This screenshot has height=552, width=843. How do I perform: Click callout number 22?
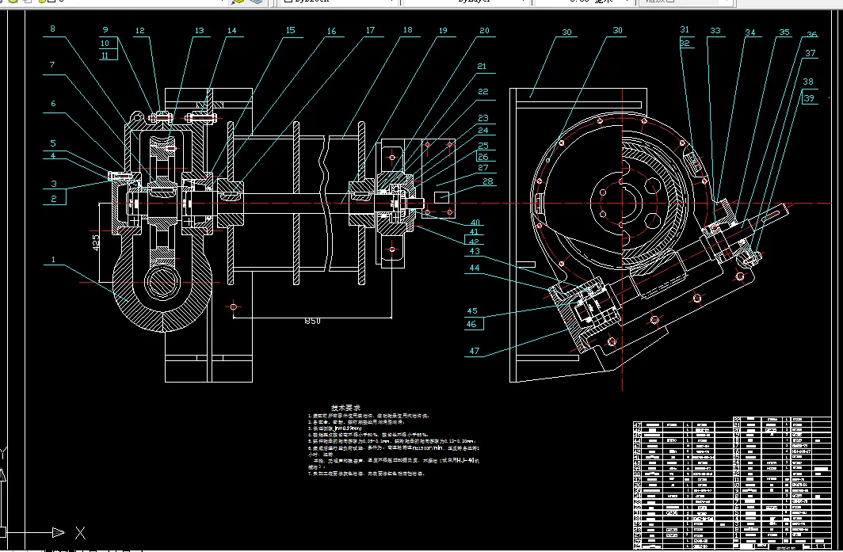(x=483, y=92)
